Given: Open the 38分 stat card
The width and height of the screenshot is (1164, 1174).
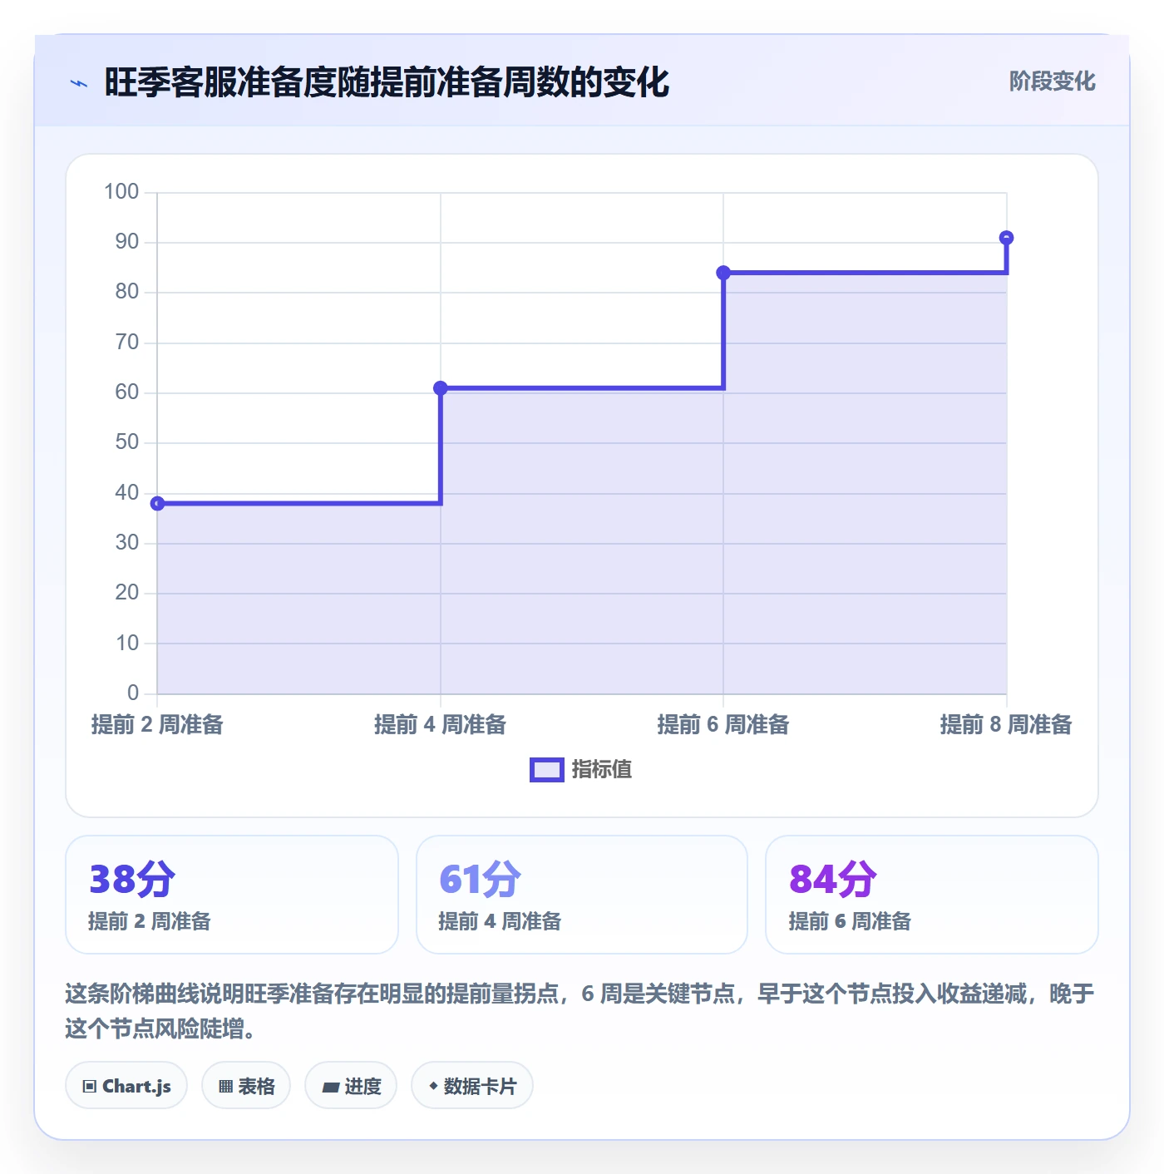Looking at the screenshot, I should (232, 895).
